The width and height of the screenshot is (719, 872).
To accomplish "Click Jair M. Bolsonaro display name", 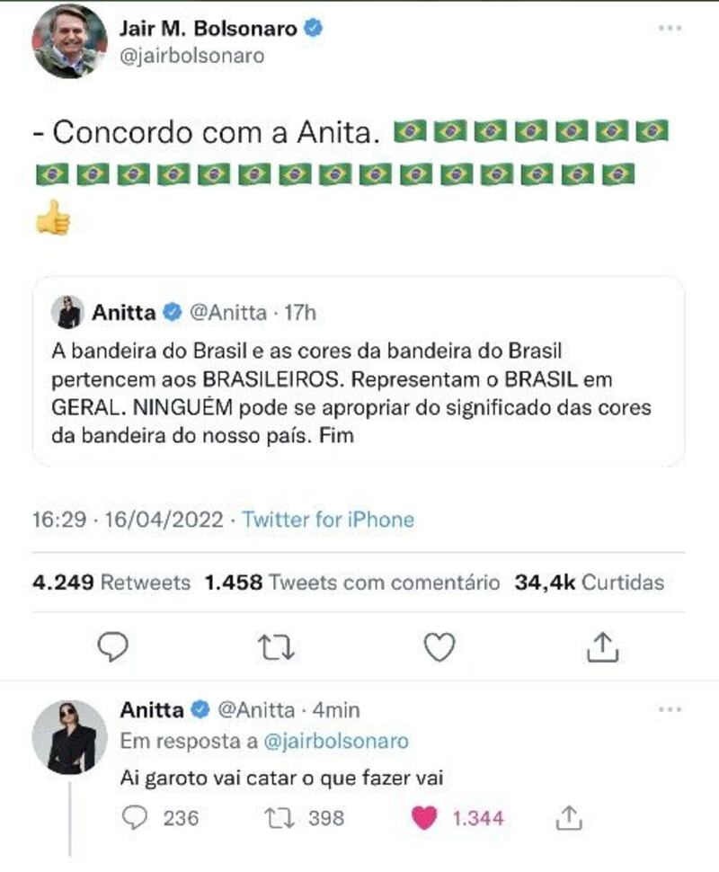I will click(209, 29).
